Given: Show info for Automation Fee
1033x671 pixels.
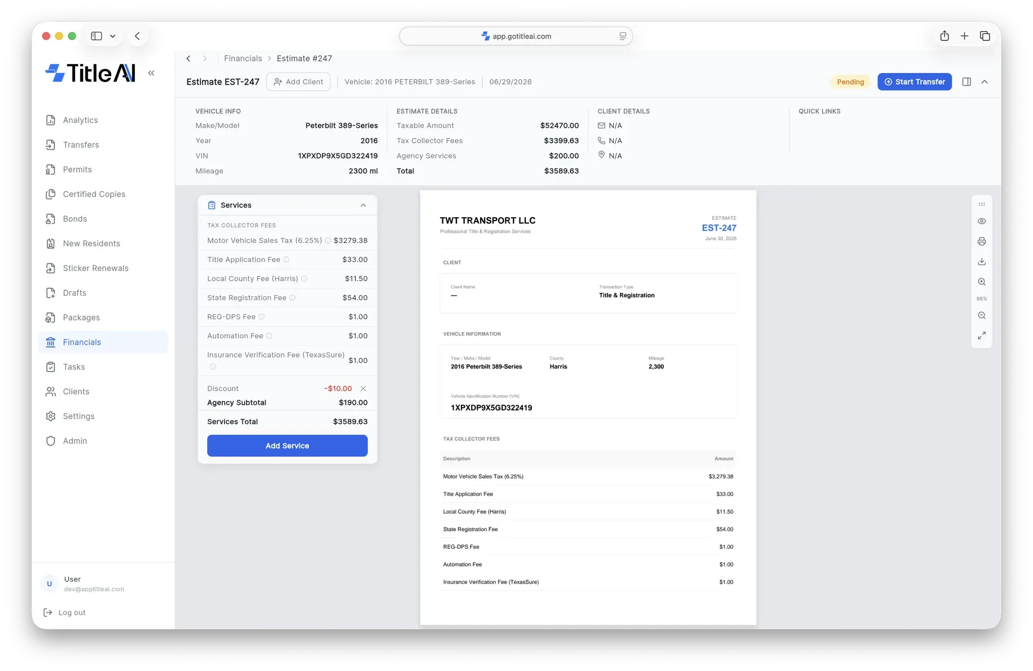Looking at the screenshot, I should click(x=269, y=336).
